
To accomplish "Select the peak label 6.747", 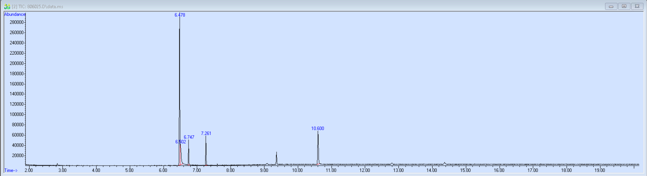I will pos(189,137).
